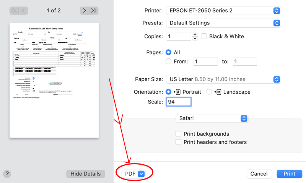
Task: Expand the Presets Default Settings dropdown
Action: 223,23
